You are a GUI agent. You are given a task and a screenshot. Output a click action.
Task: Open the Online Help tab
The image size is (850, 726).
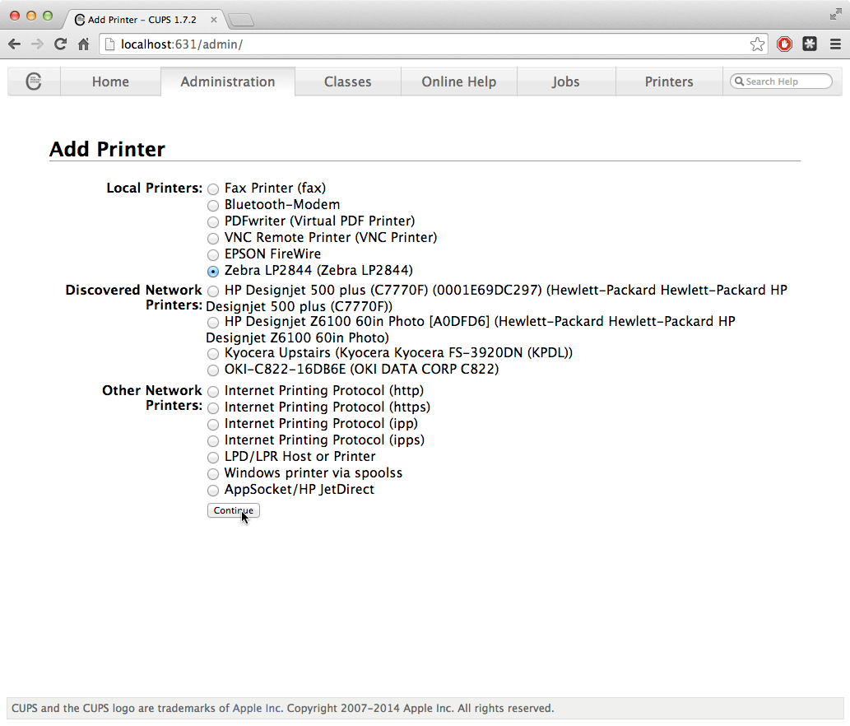458,81
